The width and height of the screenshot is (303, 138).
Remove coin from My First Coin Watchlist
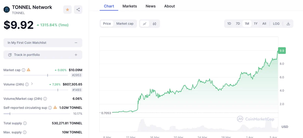click(x=43, y=43)
